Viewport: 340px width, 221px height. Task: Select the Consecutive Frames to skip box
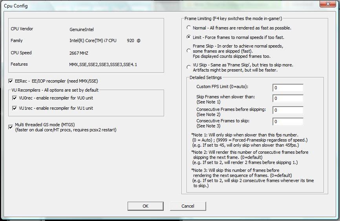tap(287, 122)
